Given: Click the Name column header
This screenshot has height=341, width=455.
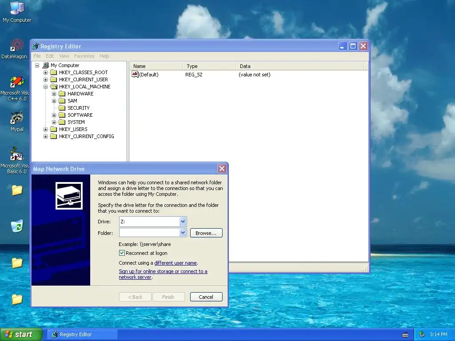Looking at the screenshot, I should [156, 66].
